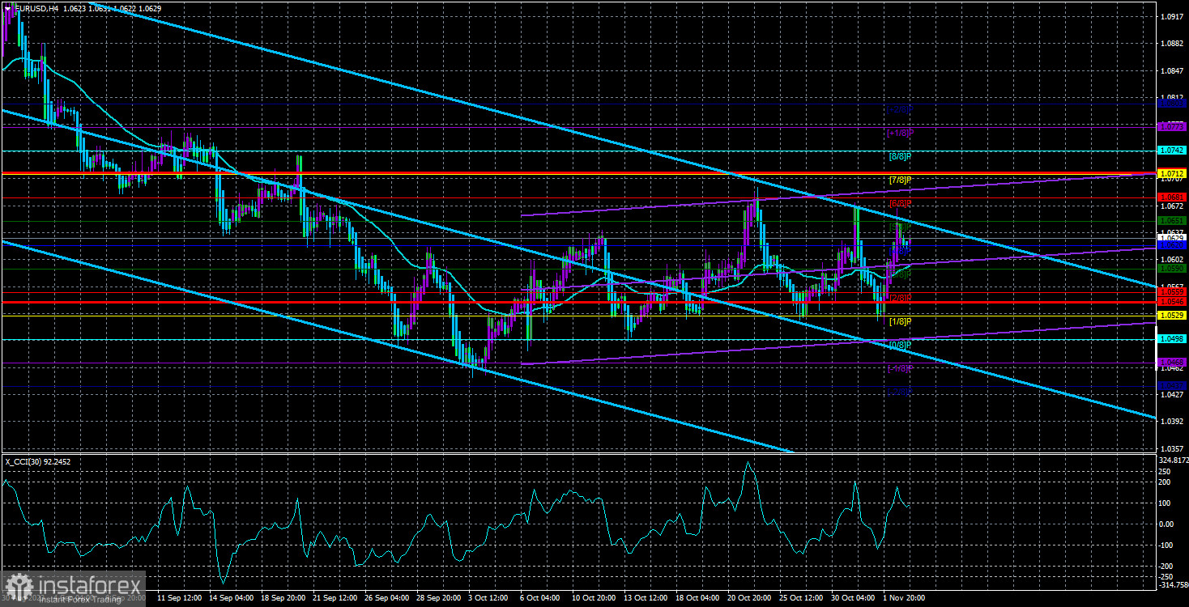Click the 324.8172 value on CCI scale
The height and width of the screenshot is (607, 1189).
(1172, 460)
